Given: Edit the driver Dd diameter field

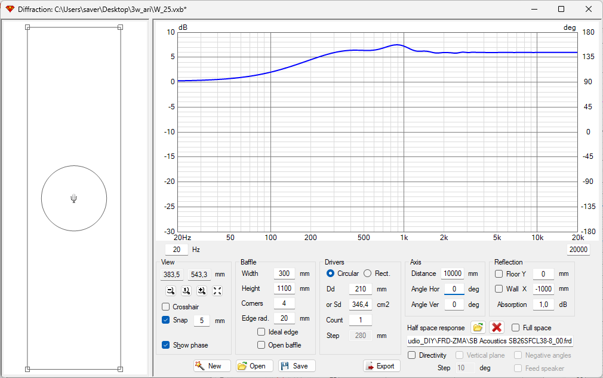Looking at the screenshot, I should 361,289.
